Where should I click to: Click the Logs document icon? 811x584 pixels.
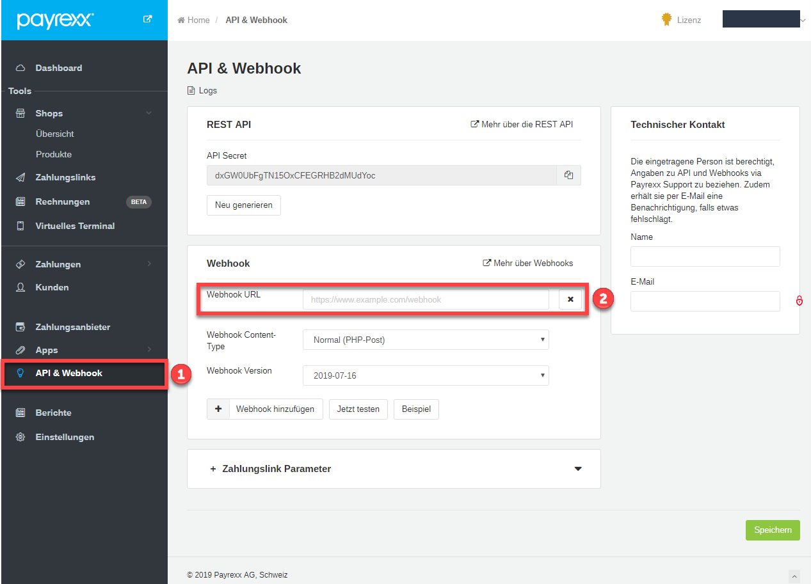point(191,91)
